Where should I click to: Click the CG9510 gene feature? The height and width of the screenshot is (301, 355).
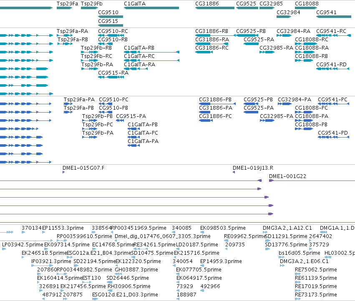111,17
